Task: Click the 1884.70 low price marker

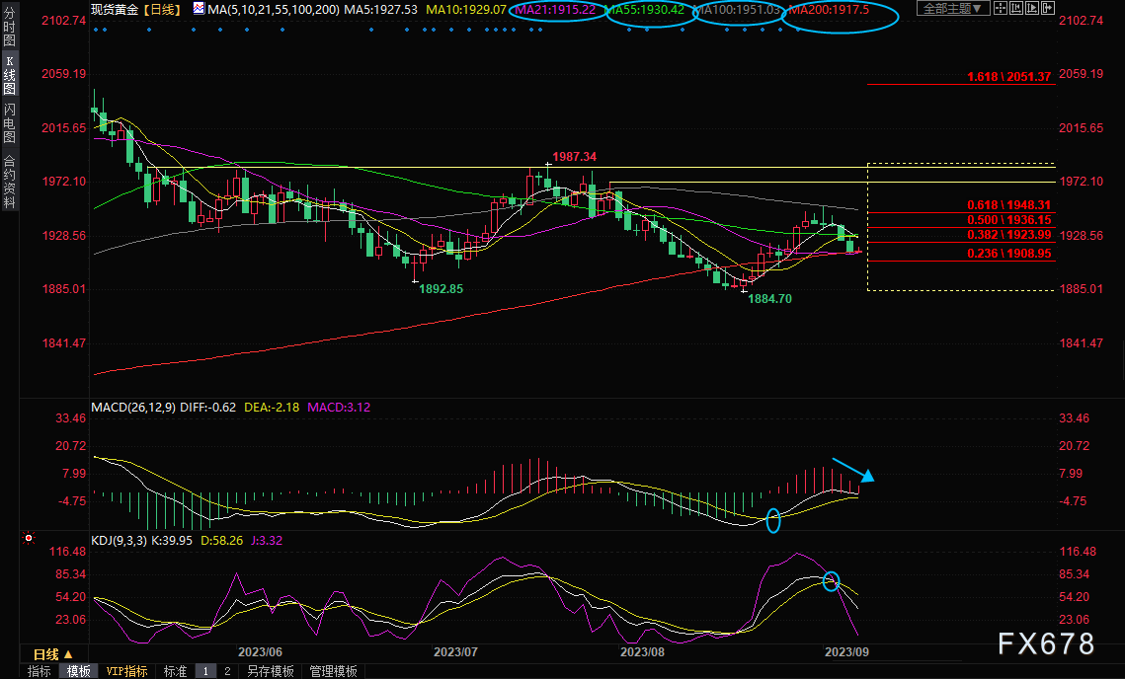Action: point(769,299)
